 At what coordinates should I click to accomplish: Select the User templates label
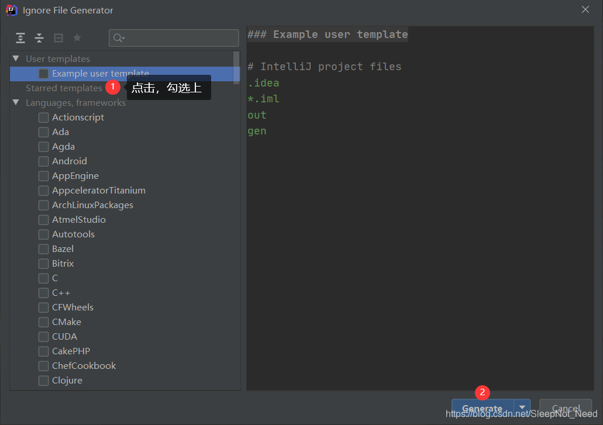[x=58, y=59]
